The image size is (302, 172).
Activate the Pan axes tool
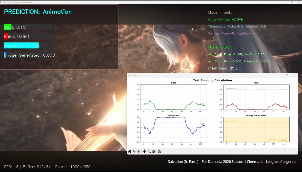pos(144,151)
